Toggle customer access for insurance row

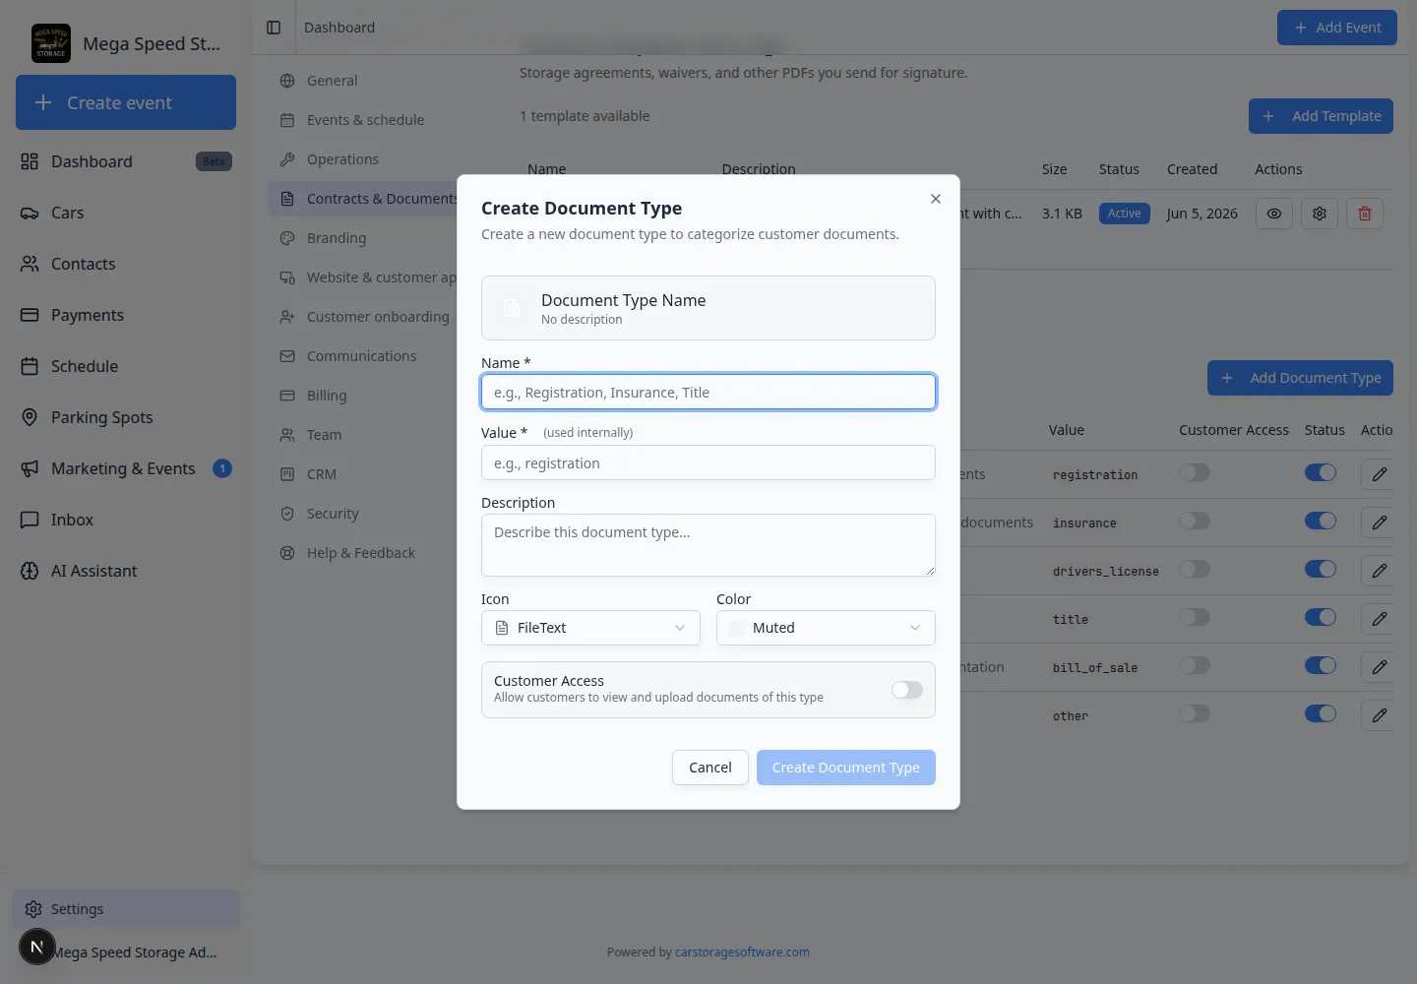point(1195,522)
